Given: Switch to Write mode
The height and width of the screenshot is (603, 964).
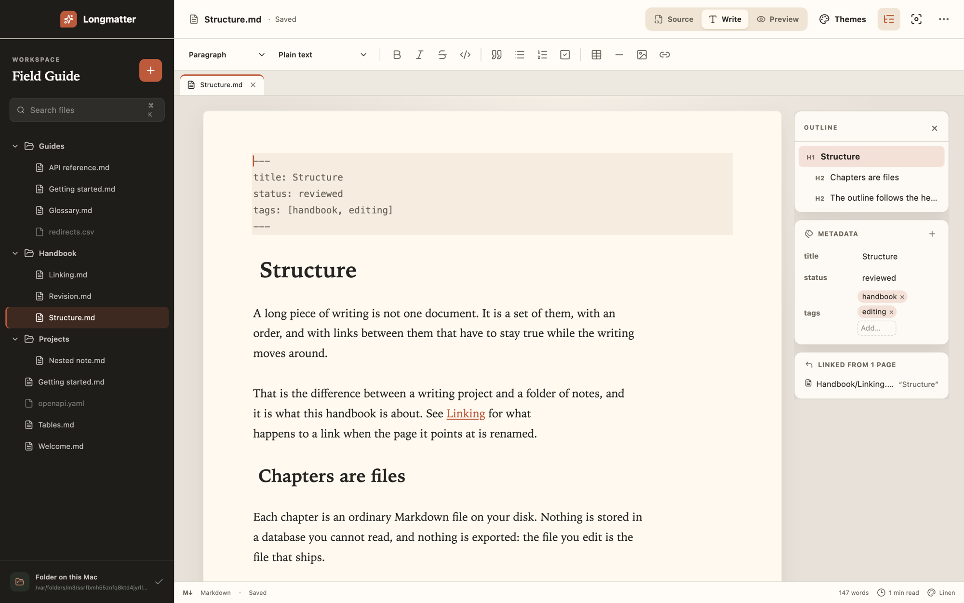Looking at the screenshot, I should (x=725, y=19).
